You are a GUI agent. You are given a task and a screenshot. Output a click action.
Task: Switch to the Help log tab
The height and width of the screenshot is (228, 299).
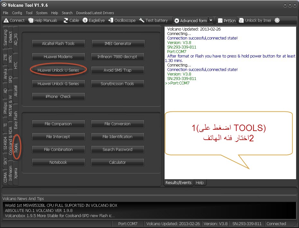pos(200,182)
